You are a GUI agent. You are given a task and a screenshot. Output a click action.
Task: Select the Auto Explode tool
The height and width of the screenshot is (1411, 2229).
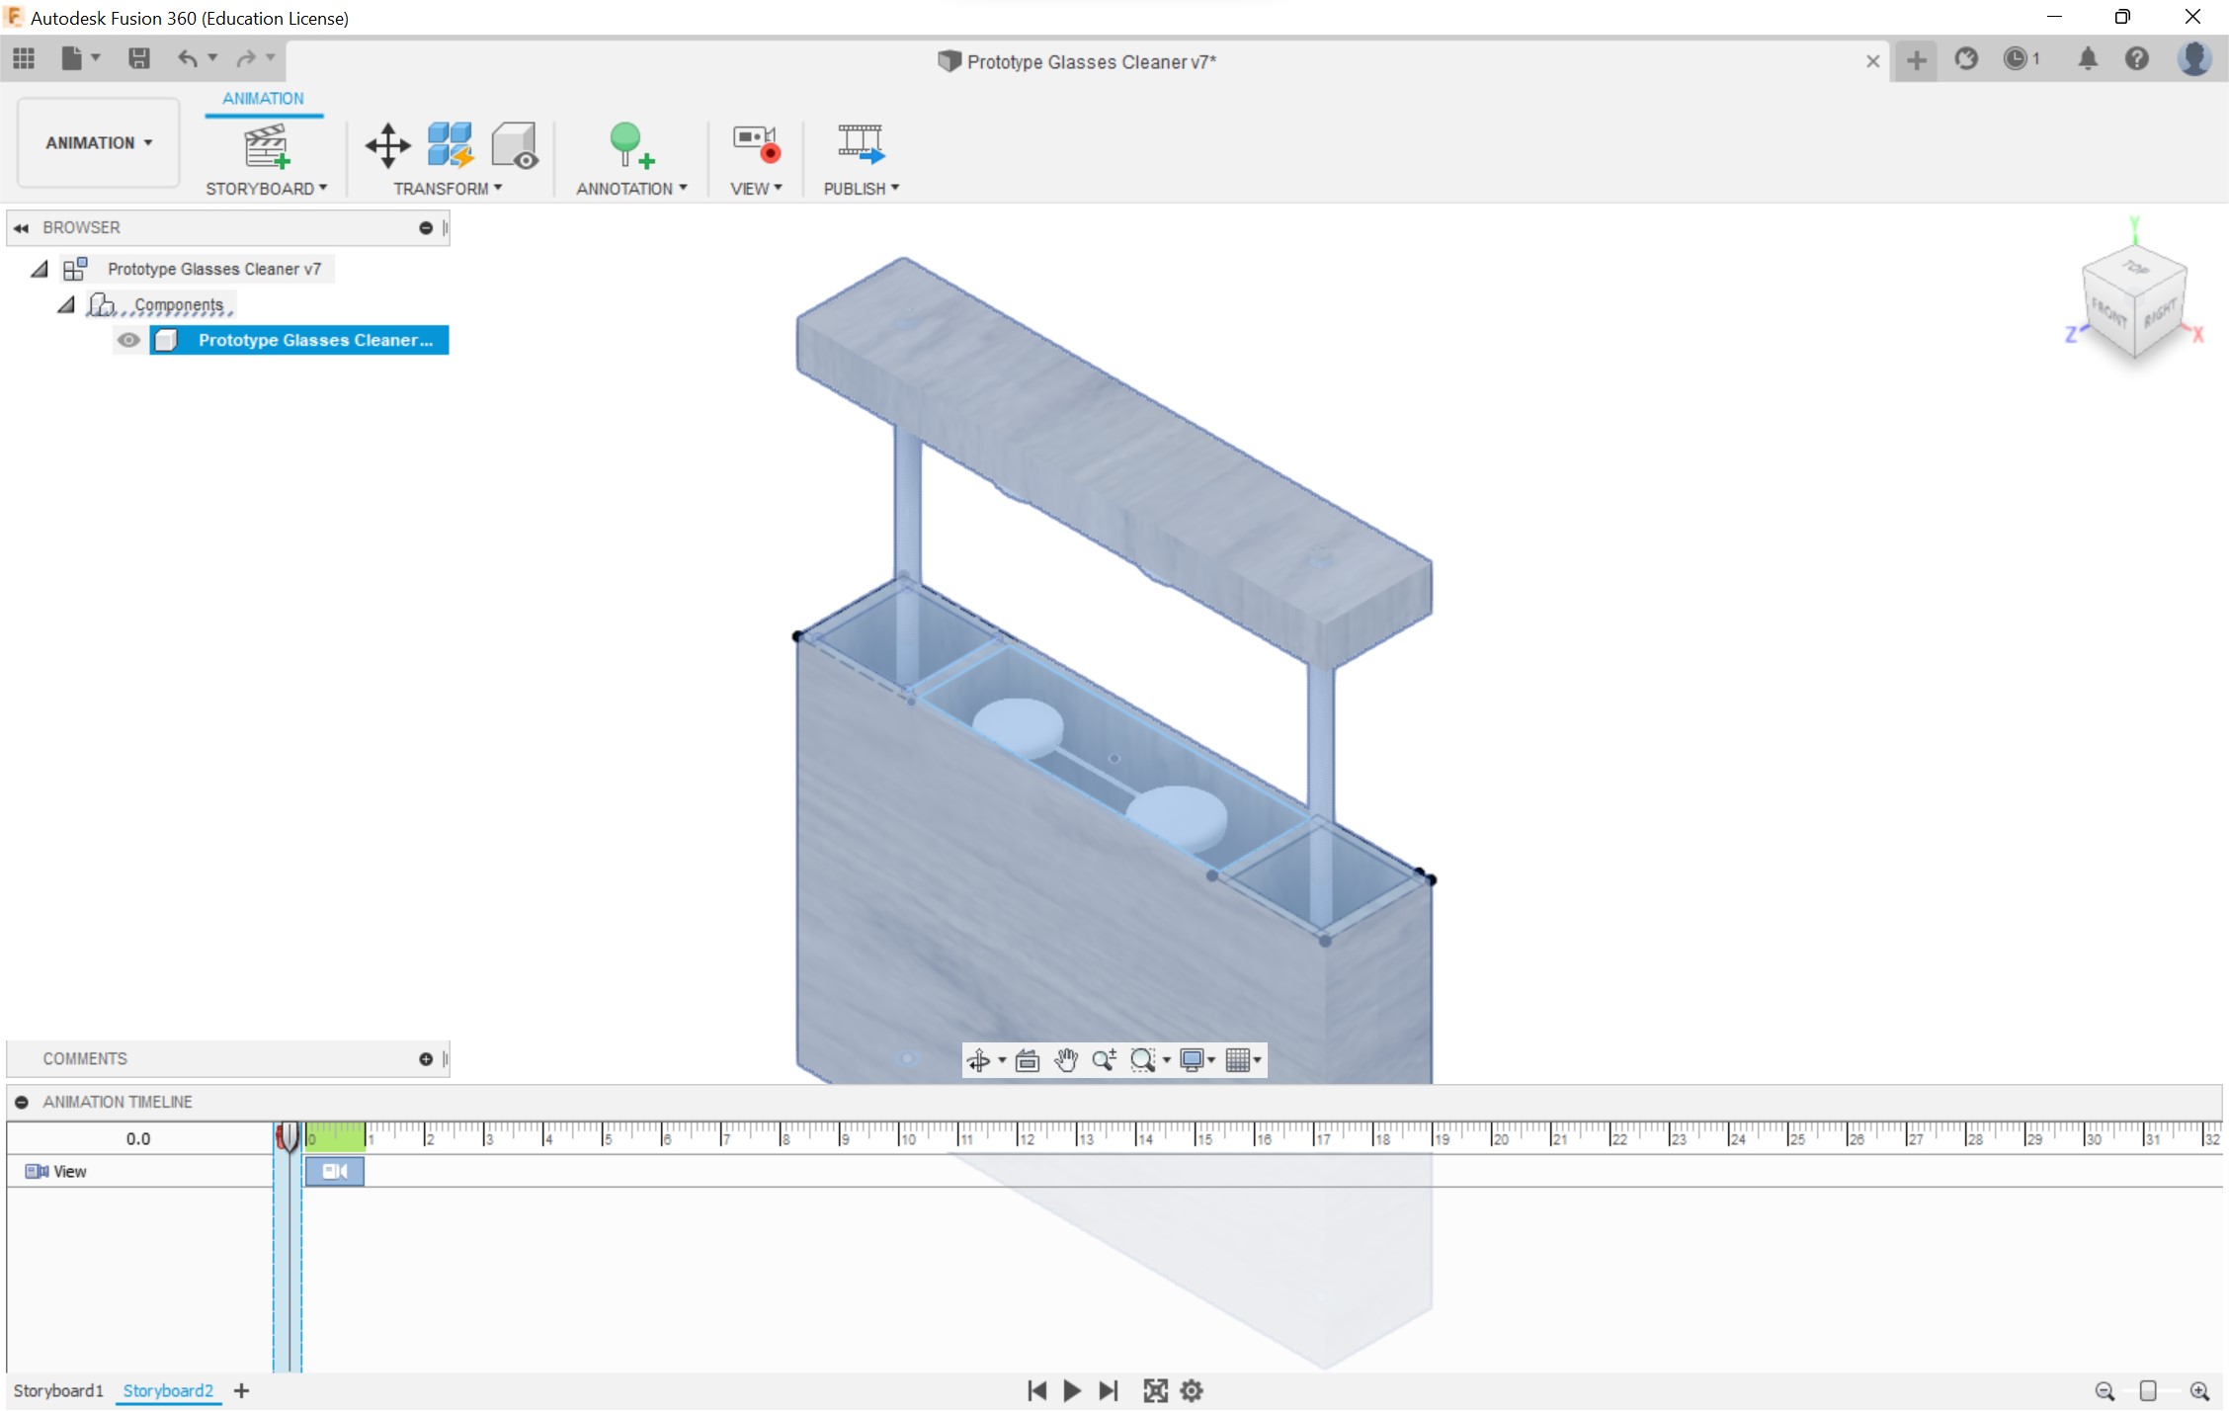pos(451,145)
